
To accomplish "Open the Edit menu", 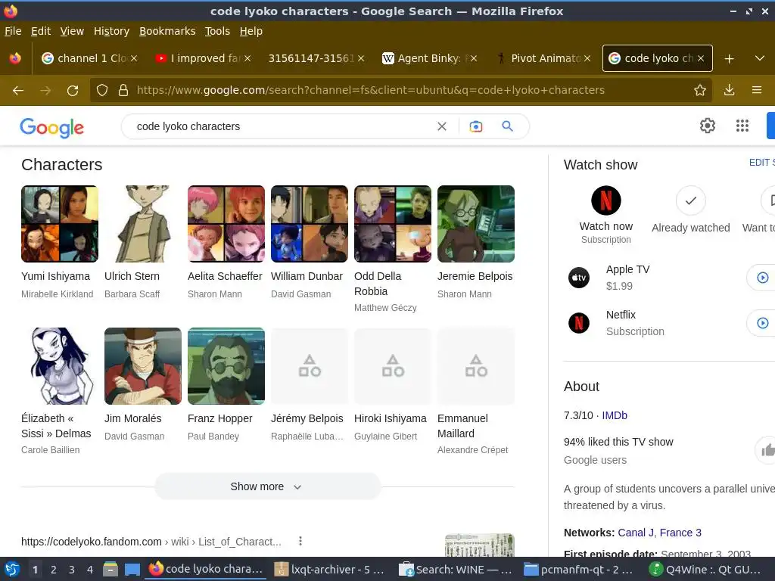I will click(41, 31).
